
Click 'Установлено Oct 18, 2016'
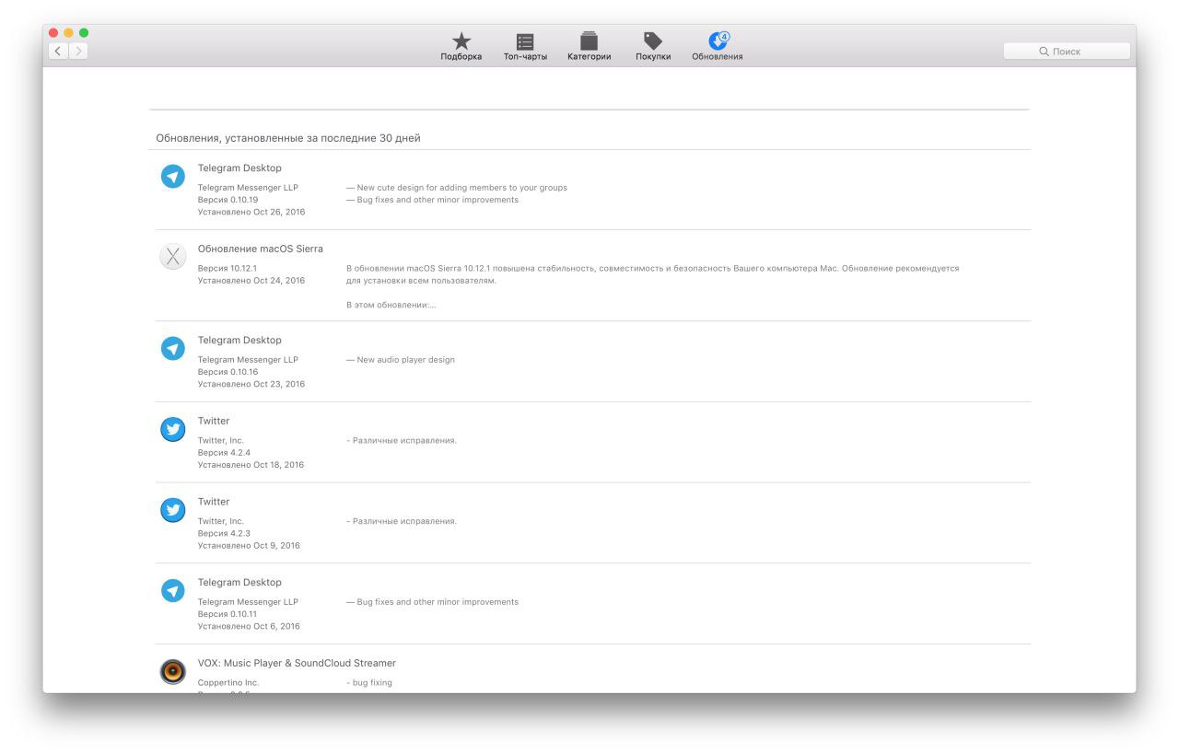(251, 465)
